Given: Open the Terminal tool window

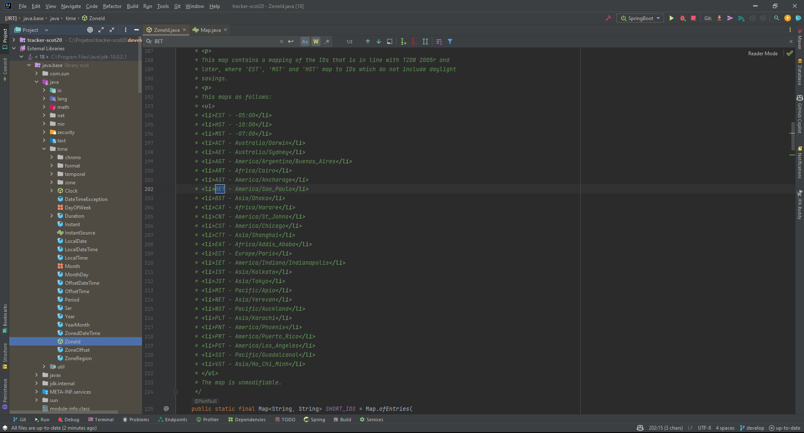Looking at the screenshot, I should (x=101, y=420).
